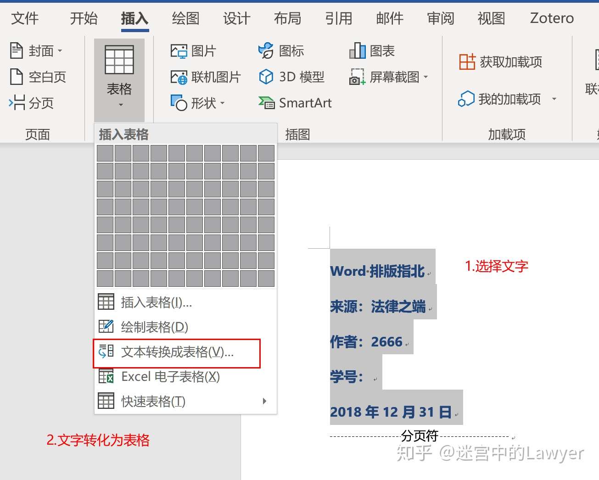This screenshot has width=599, height=480.
Task: Select the top-left table grid cell
Action: (x=105, y=153)
